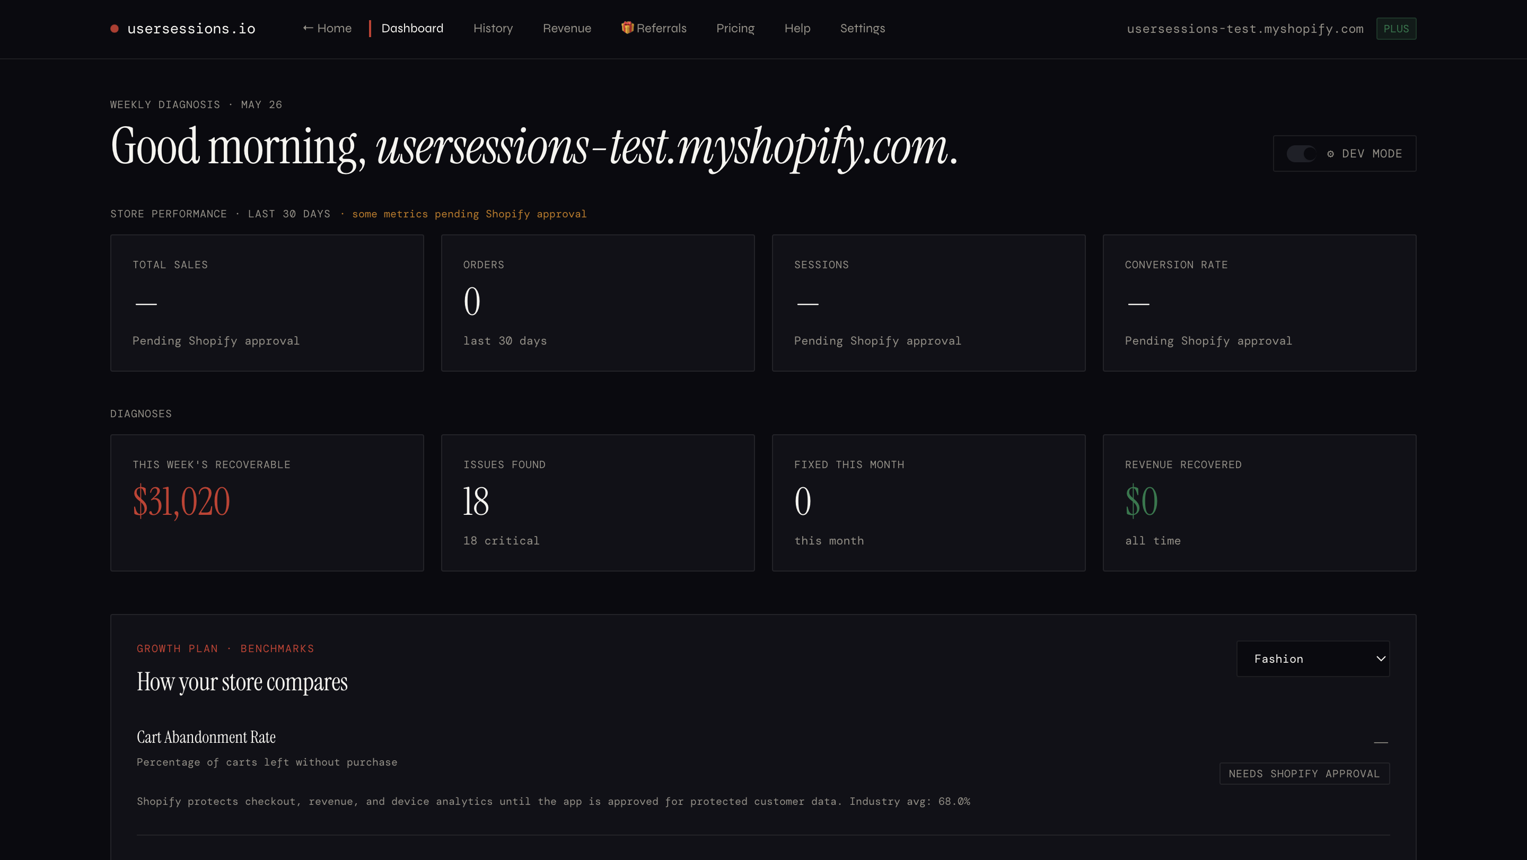The width and height of the screenshot is (1527, 860).
Task: Open the Help page
Action: 797,29
